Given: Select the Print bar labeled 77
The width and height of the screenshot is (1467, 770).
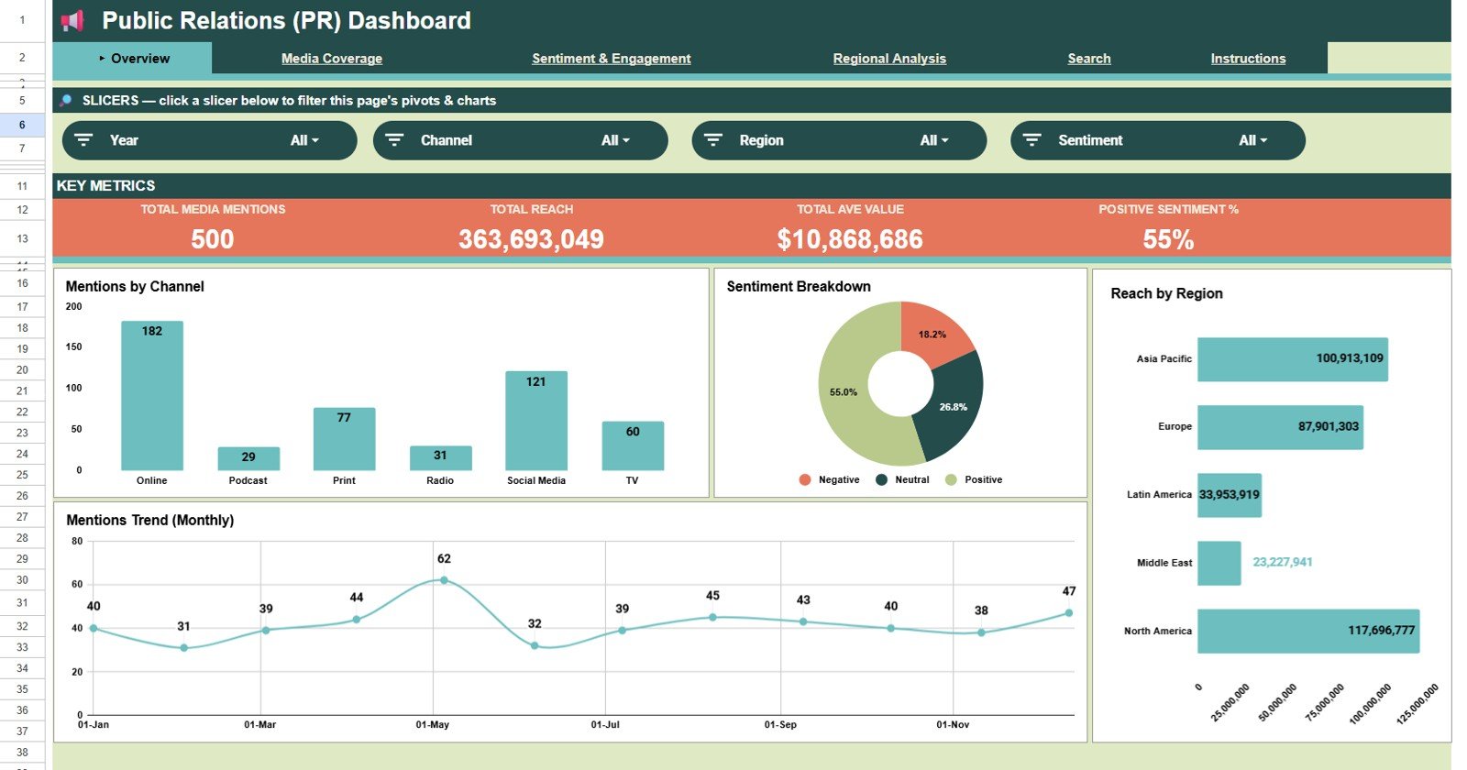Looking at the screenshot, I should pos(344,439).
